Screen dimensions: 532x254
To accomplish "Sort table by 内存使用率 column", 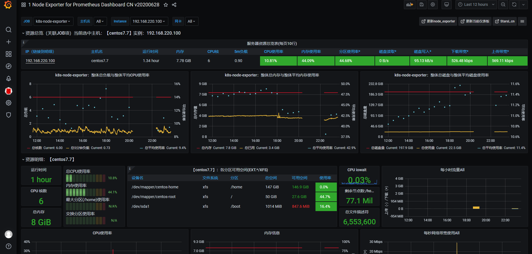I will point(311,52).
